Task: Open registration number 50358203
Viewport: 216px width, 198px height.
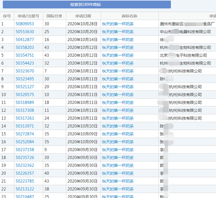Action: pos(25,47)
